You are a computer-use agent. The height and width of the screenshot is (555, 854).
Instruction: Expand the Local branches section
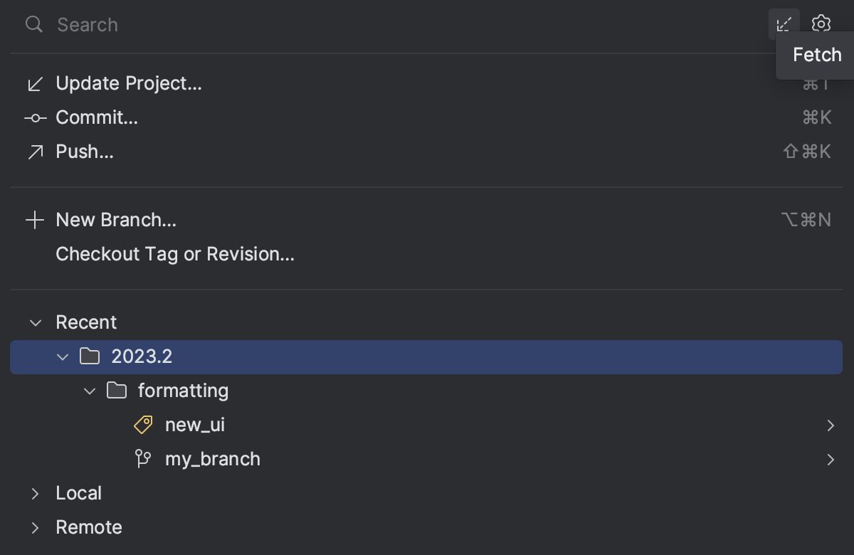35,493
